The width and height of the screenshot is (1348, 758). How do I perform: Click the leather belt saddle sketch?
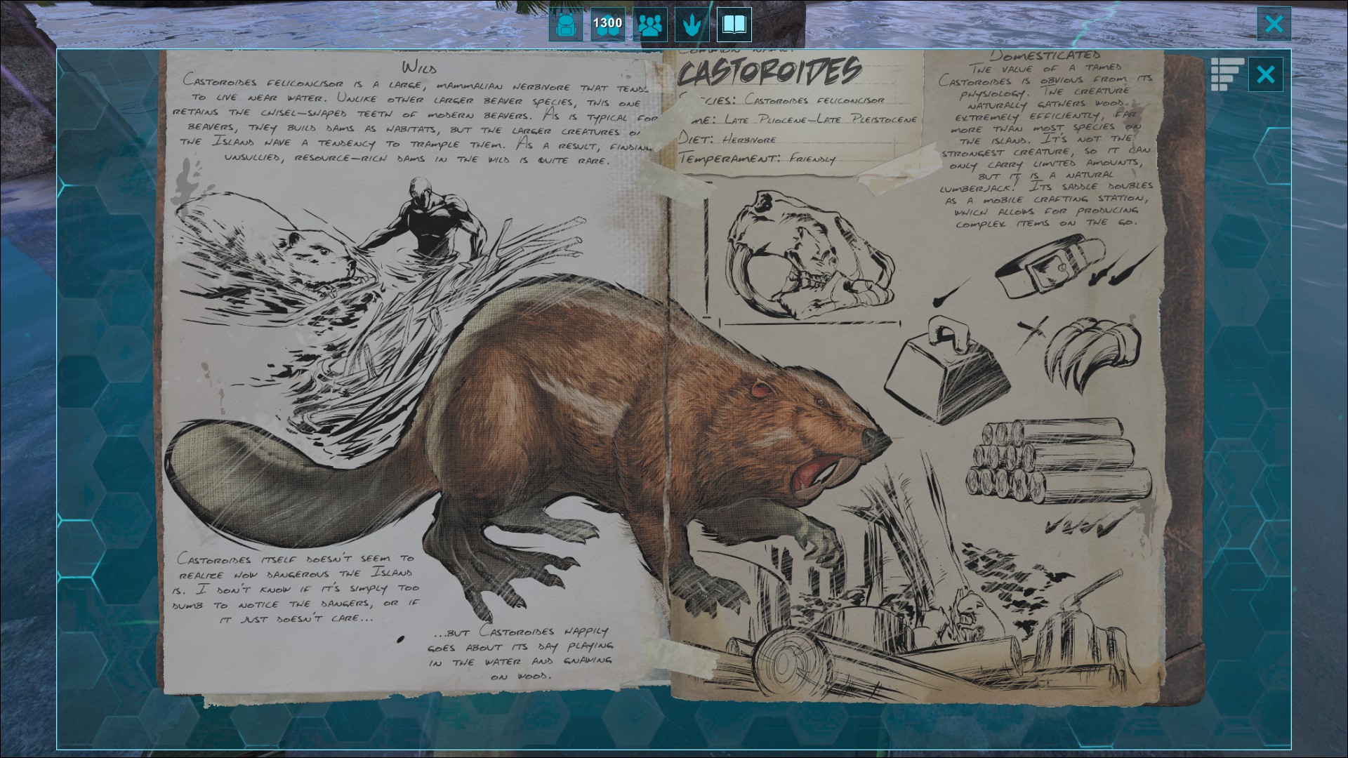[x=1050, y=267]
